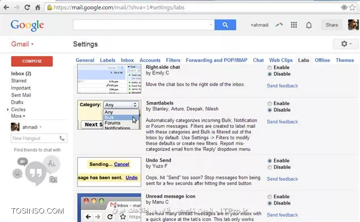Go back with the browser back arrow
360x222 pixels.
coord(6,7)
